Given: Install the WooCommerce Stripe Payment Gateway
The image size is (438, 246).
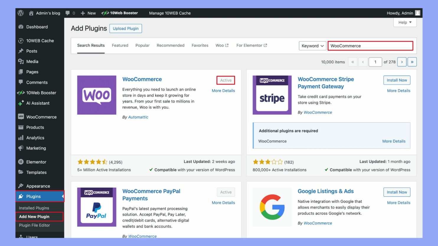Looking at the screenshot, I should click(396, 80).
